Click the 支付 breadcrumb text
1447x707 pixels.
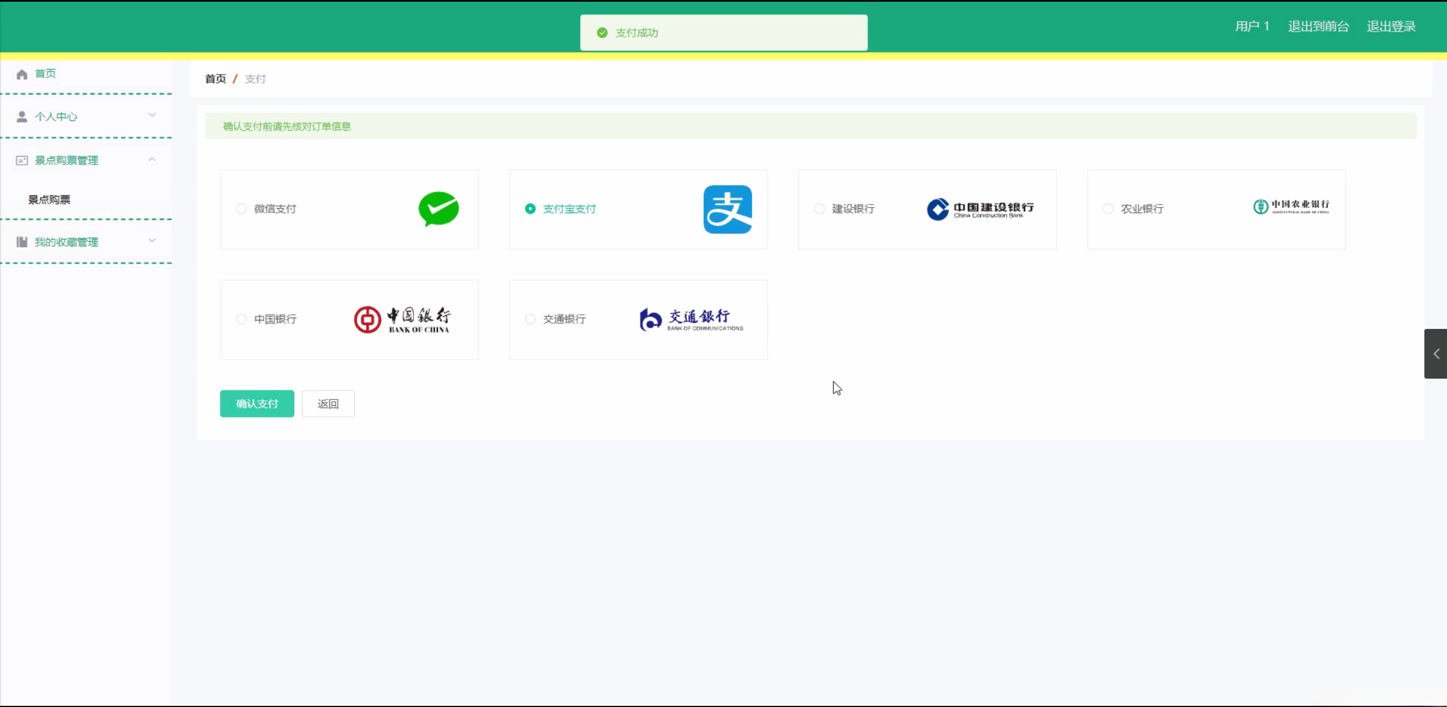(x=255, y=79)
